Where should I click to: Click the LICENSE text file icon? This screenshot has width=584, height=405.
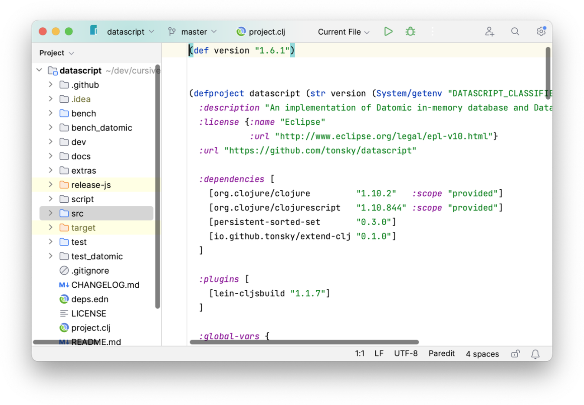pyautogui.click(x=64, y=313)
